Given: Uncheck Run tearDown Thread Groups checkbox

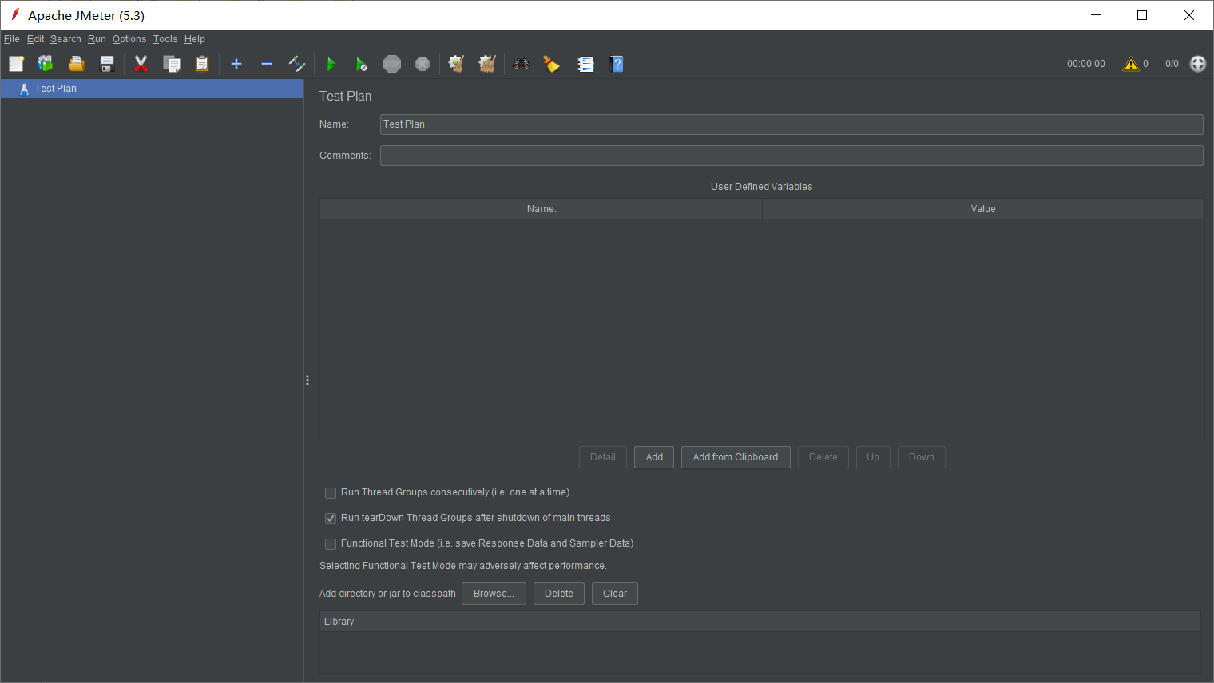Looking at the screenshot, I should point(331,519).
